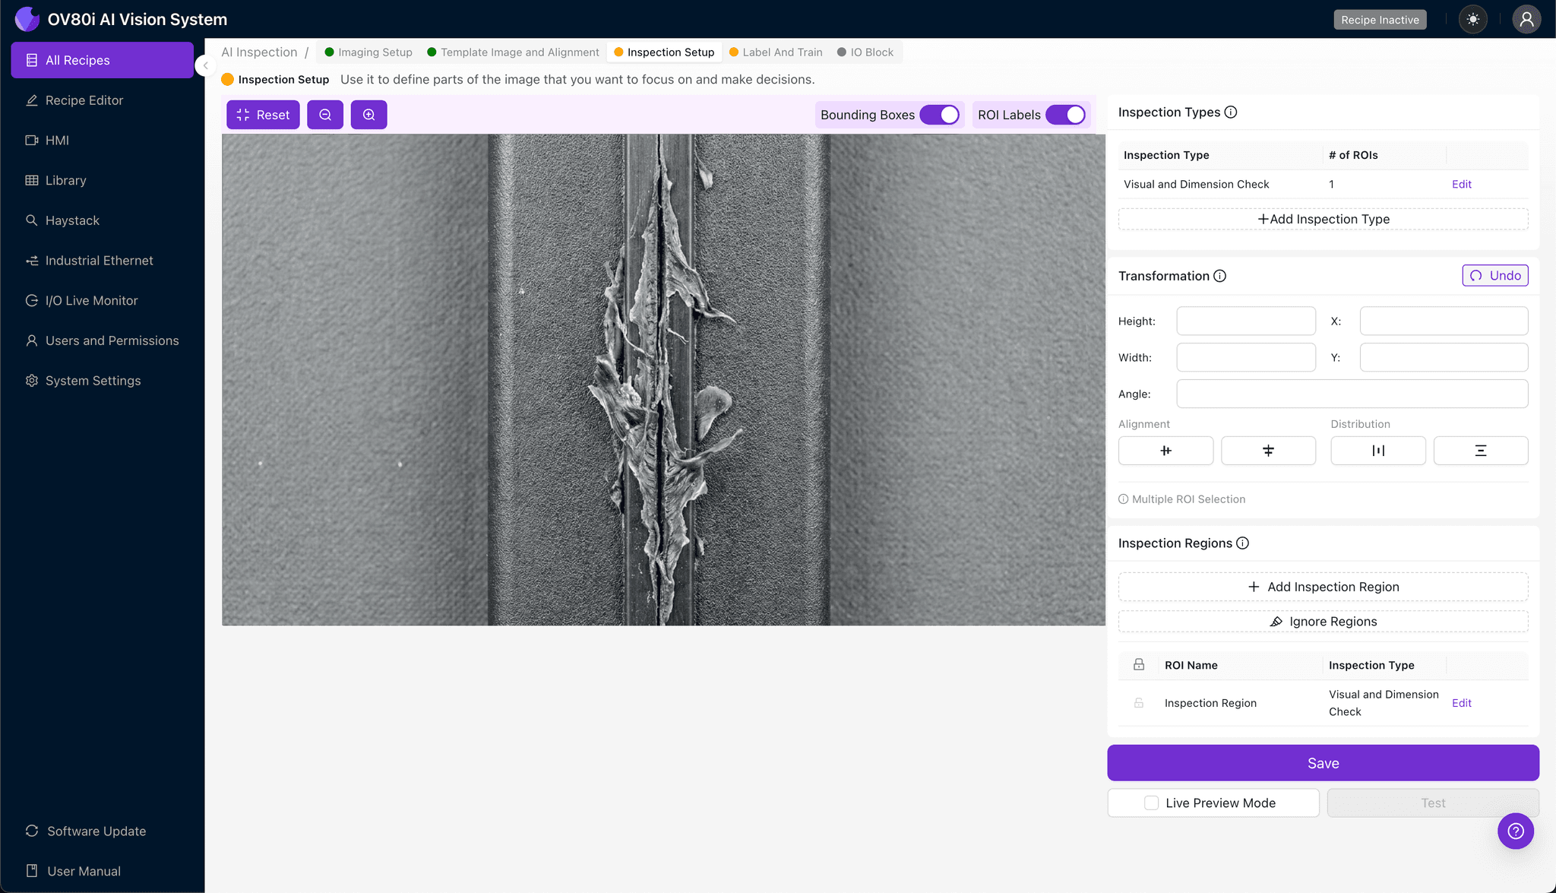This screenshot has height=893, width=1556.
Task: Click the zoom in magnifier icon
Action: click(x=368, y=115)
